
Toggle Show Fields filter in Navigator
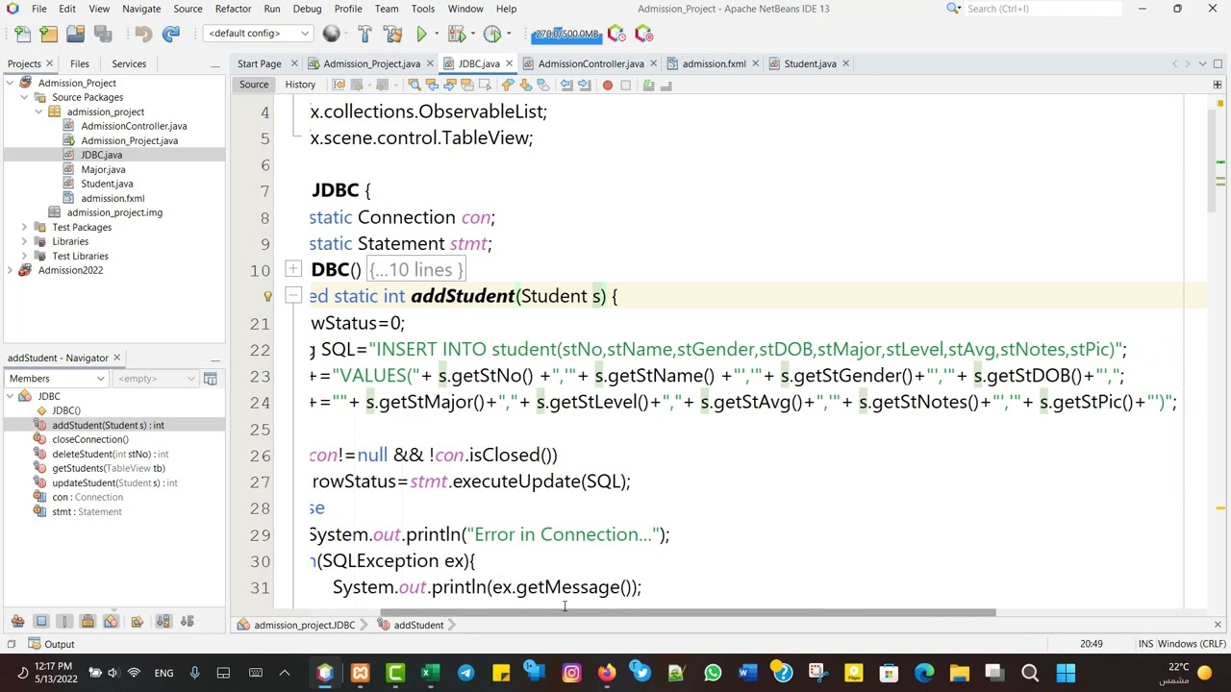41,622
